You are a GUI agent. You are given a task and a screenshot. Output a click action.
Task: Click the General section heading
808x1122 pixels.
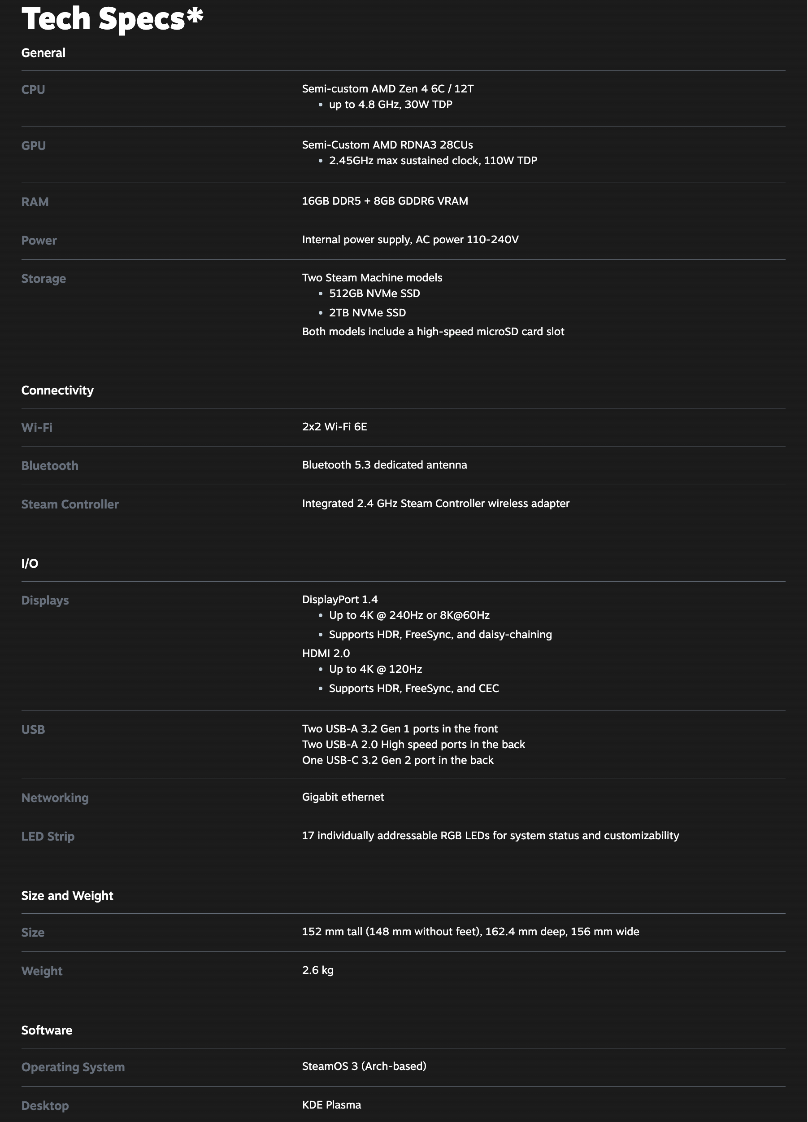(43, 53)
